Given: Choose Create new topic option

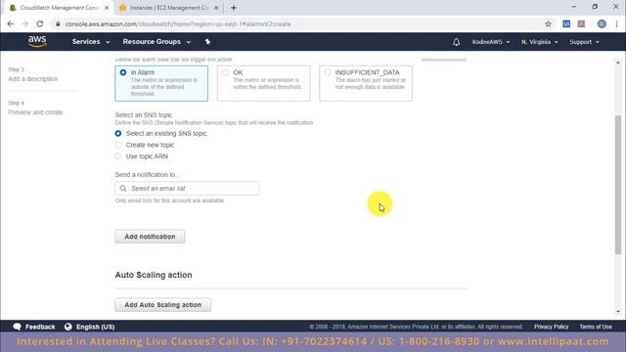Looking at the screenshot, I should [118, 145].
